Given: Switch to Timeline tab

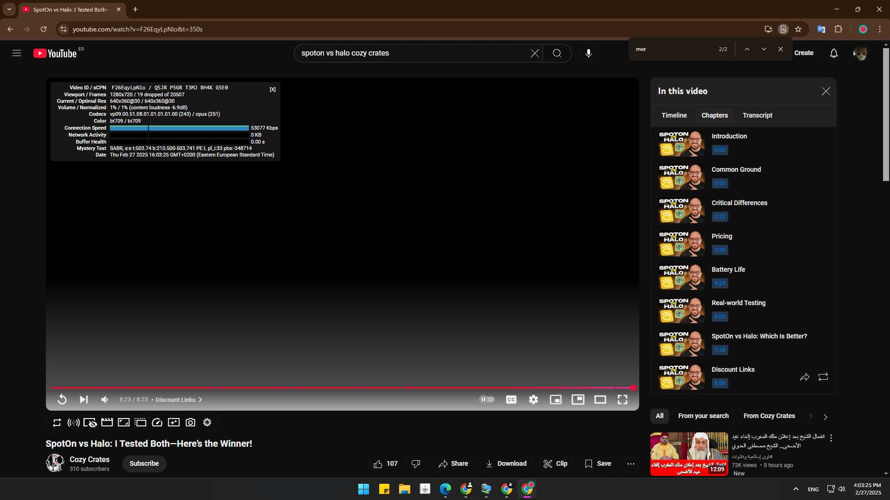Looking at the screenshot, I should click(x=674, y=115).
